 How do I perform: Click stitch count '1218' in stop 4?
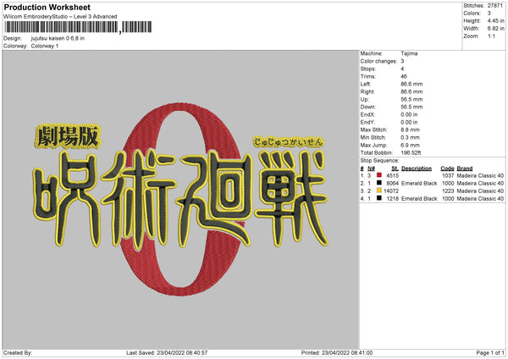tap(392, 199)
